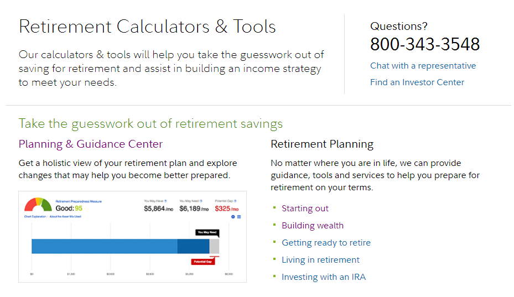Screen dimensions: 514x297
Task: Click the red Potential Gap label
Action: (203, 262)
